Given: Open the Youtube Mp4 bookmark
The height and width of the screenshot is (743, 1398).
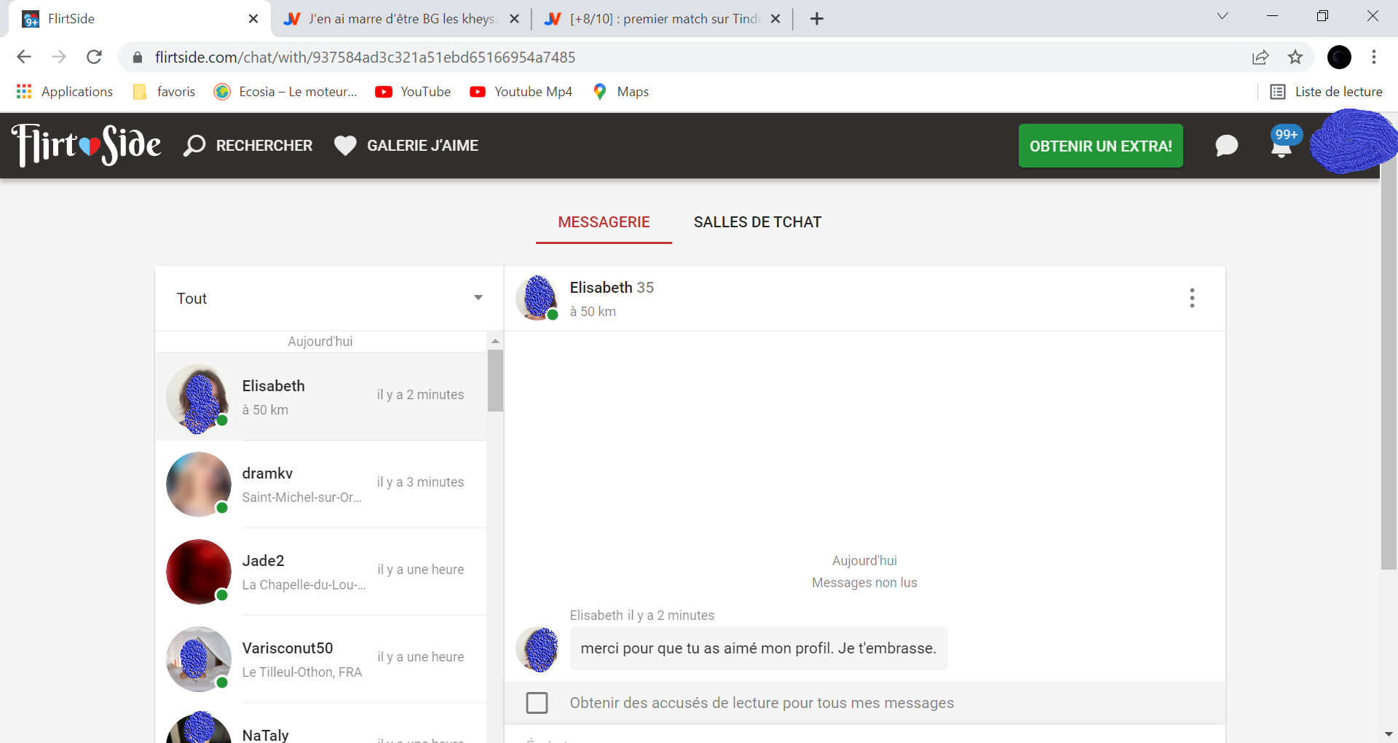Looking at the screenshot, I should pyautogui.click(x=521, y=92).
